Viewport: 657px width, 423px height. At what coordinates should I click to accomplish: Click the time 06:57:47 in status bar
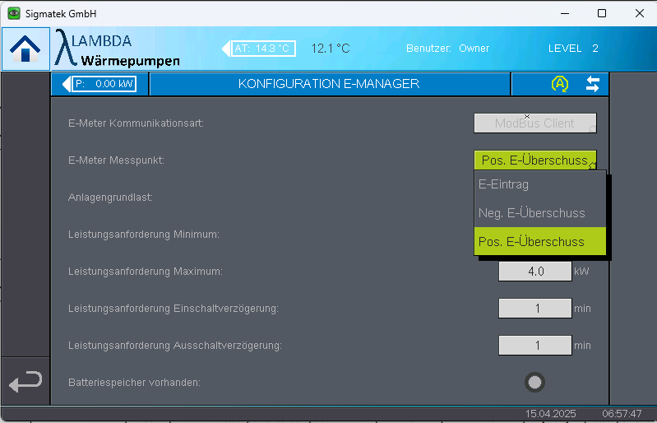tap(622, 414)
